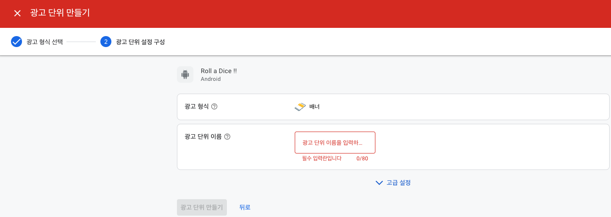Click the Android app icon

point(185,74)
